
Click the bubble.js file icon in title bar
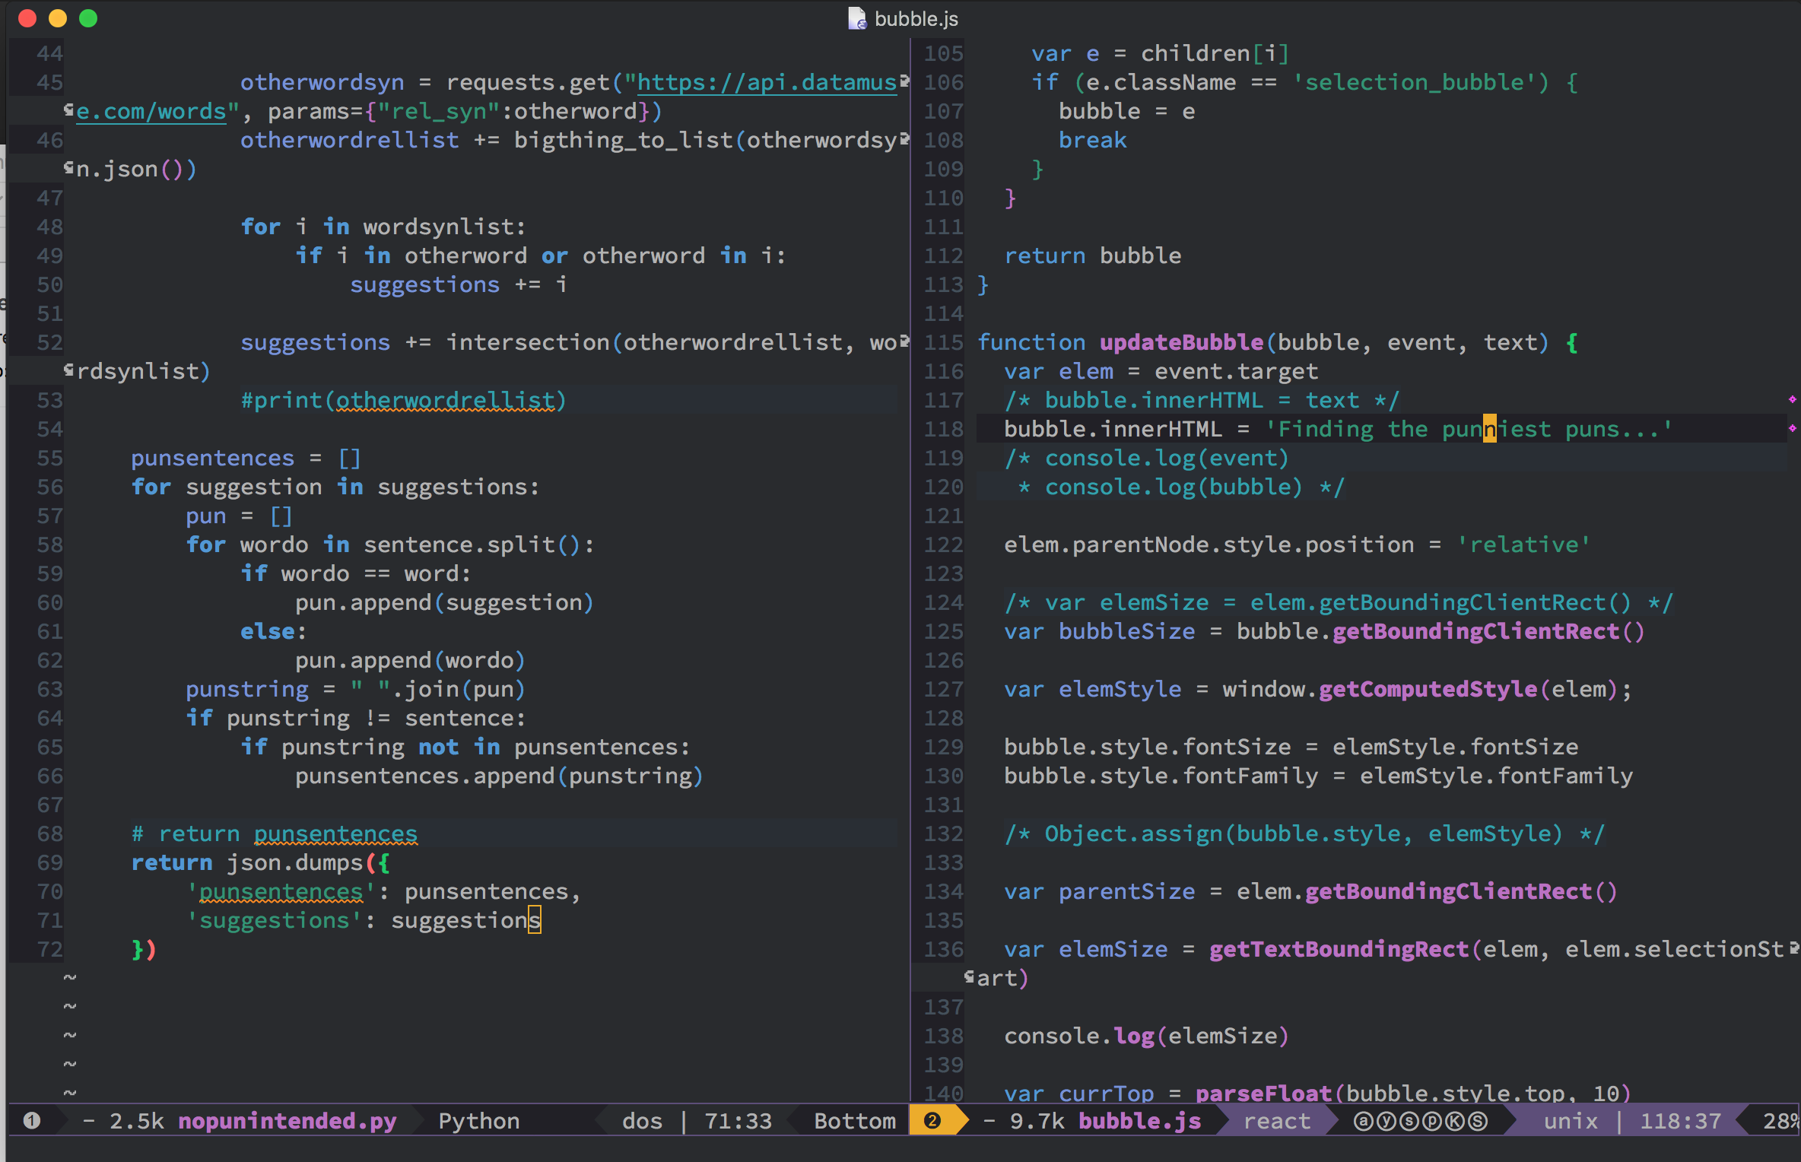click(x=857, y=18)
